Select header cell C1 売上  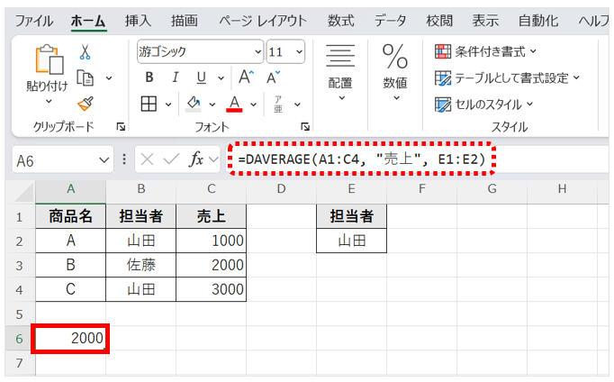[211, 216]
